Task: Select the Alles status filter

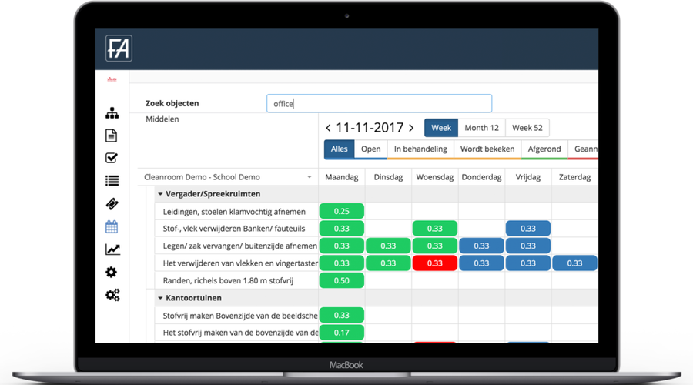Action: (339, 149)
